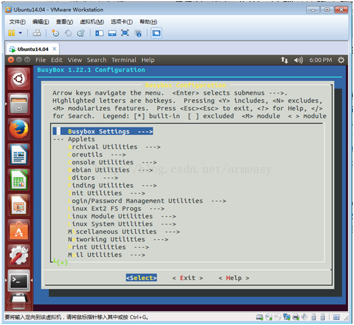Take a snapshot of the virtual machine

55,33
